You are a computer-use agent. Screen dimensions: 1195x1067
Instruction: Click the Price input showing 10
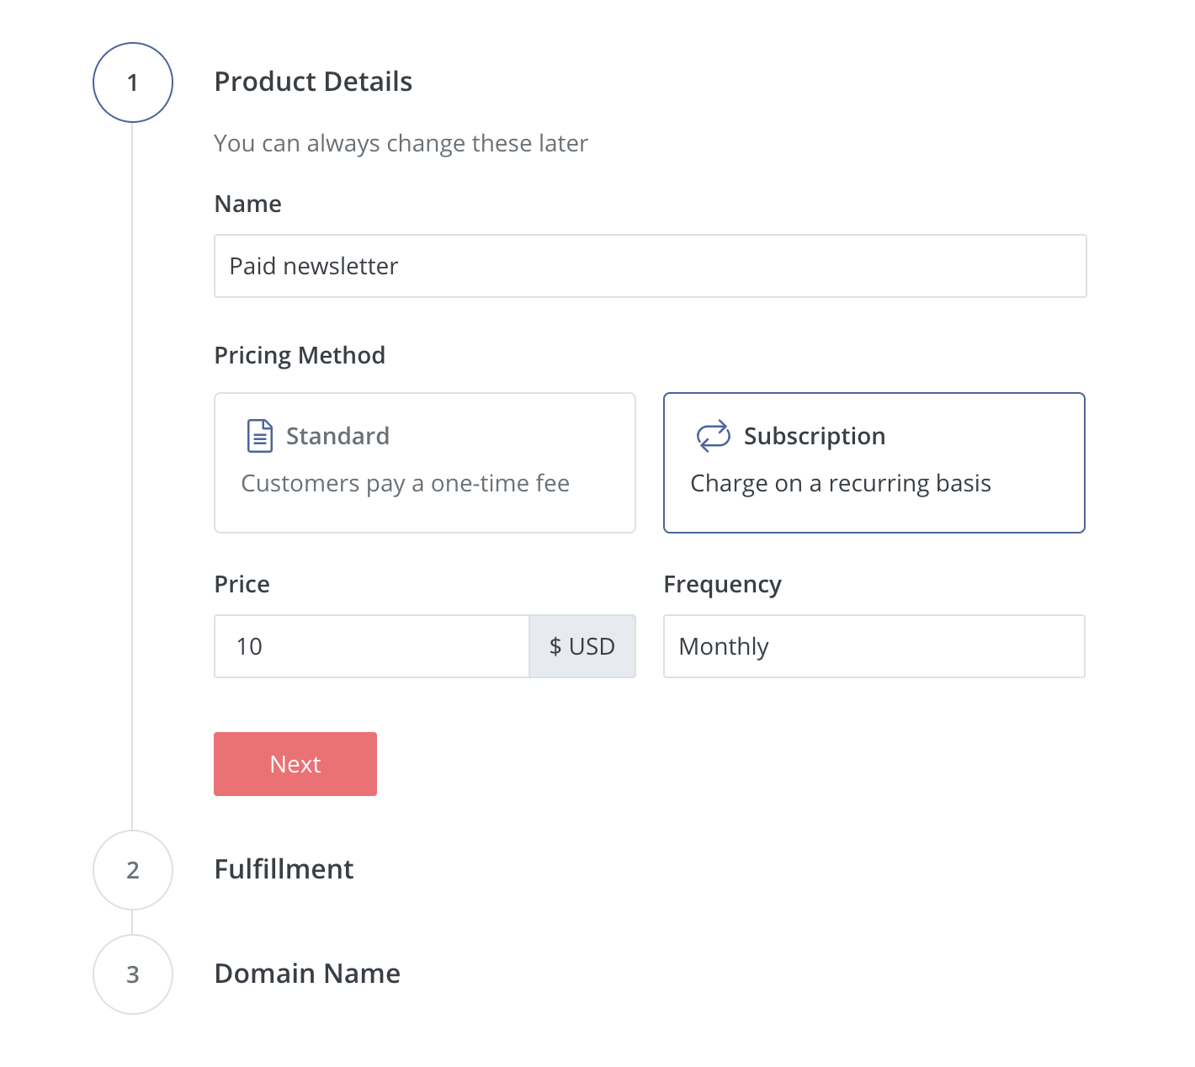[371, 646]
